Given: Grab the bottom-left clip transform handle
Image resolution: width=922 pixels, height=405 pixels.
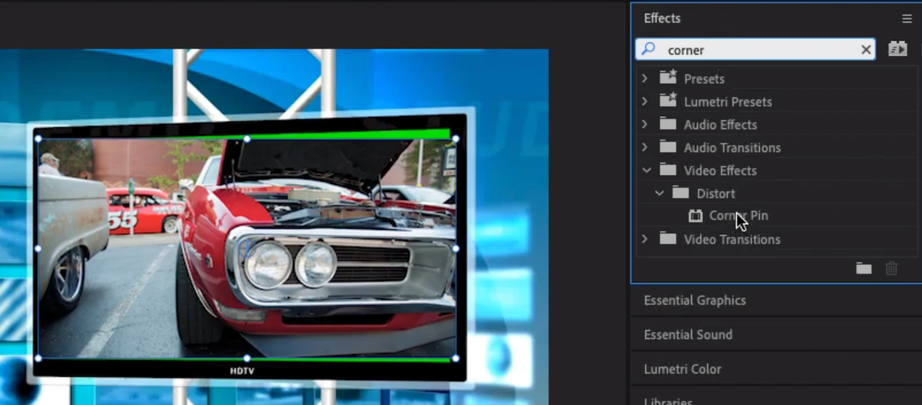Looking at the screenshot, I should (x=38, y=358).
